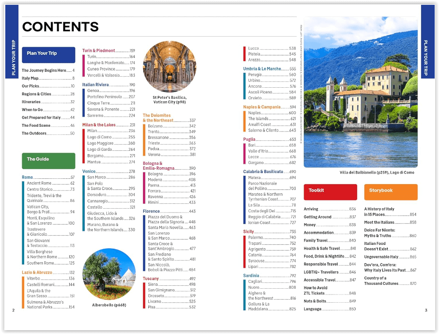The height and width of the screenshot is (334, 439).
Task: Go to the Rome chapter entry
Action: (x=27, y=177)
